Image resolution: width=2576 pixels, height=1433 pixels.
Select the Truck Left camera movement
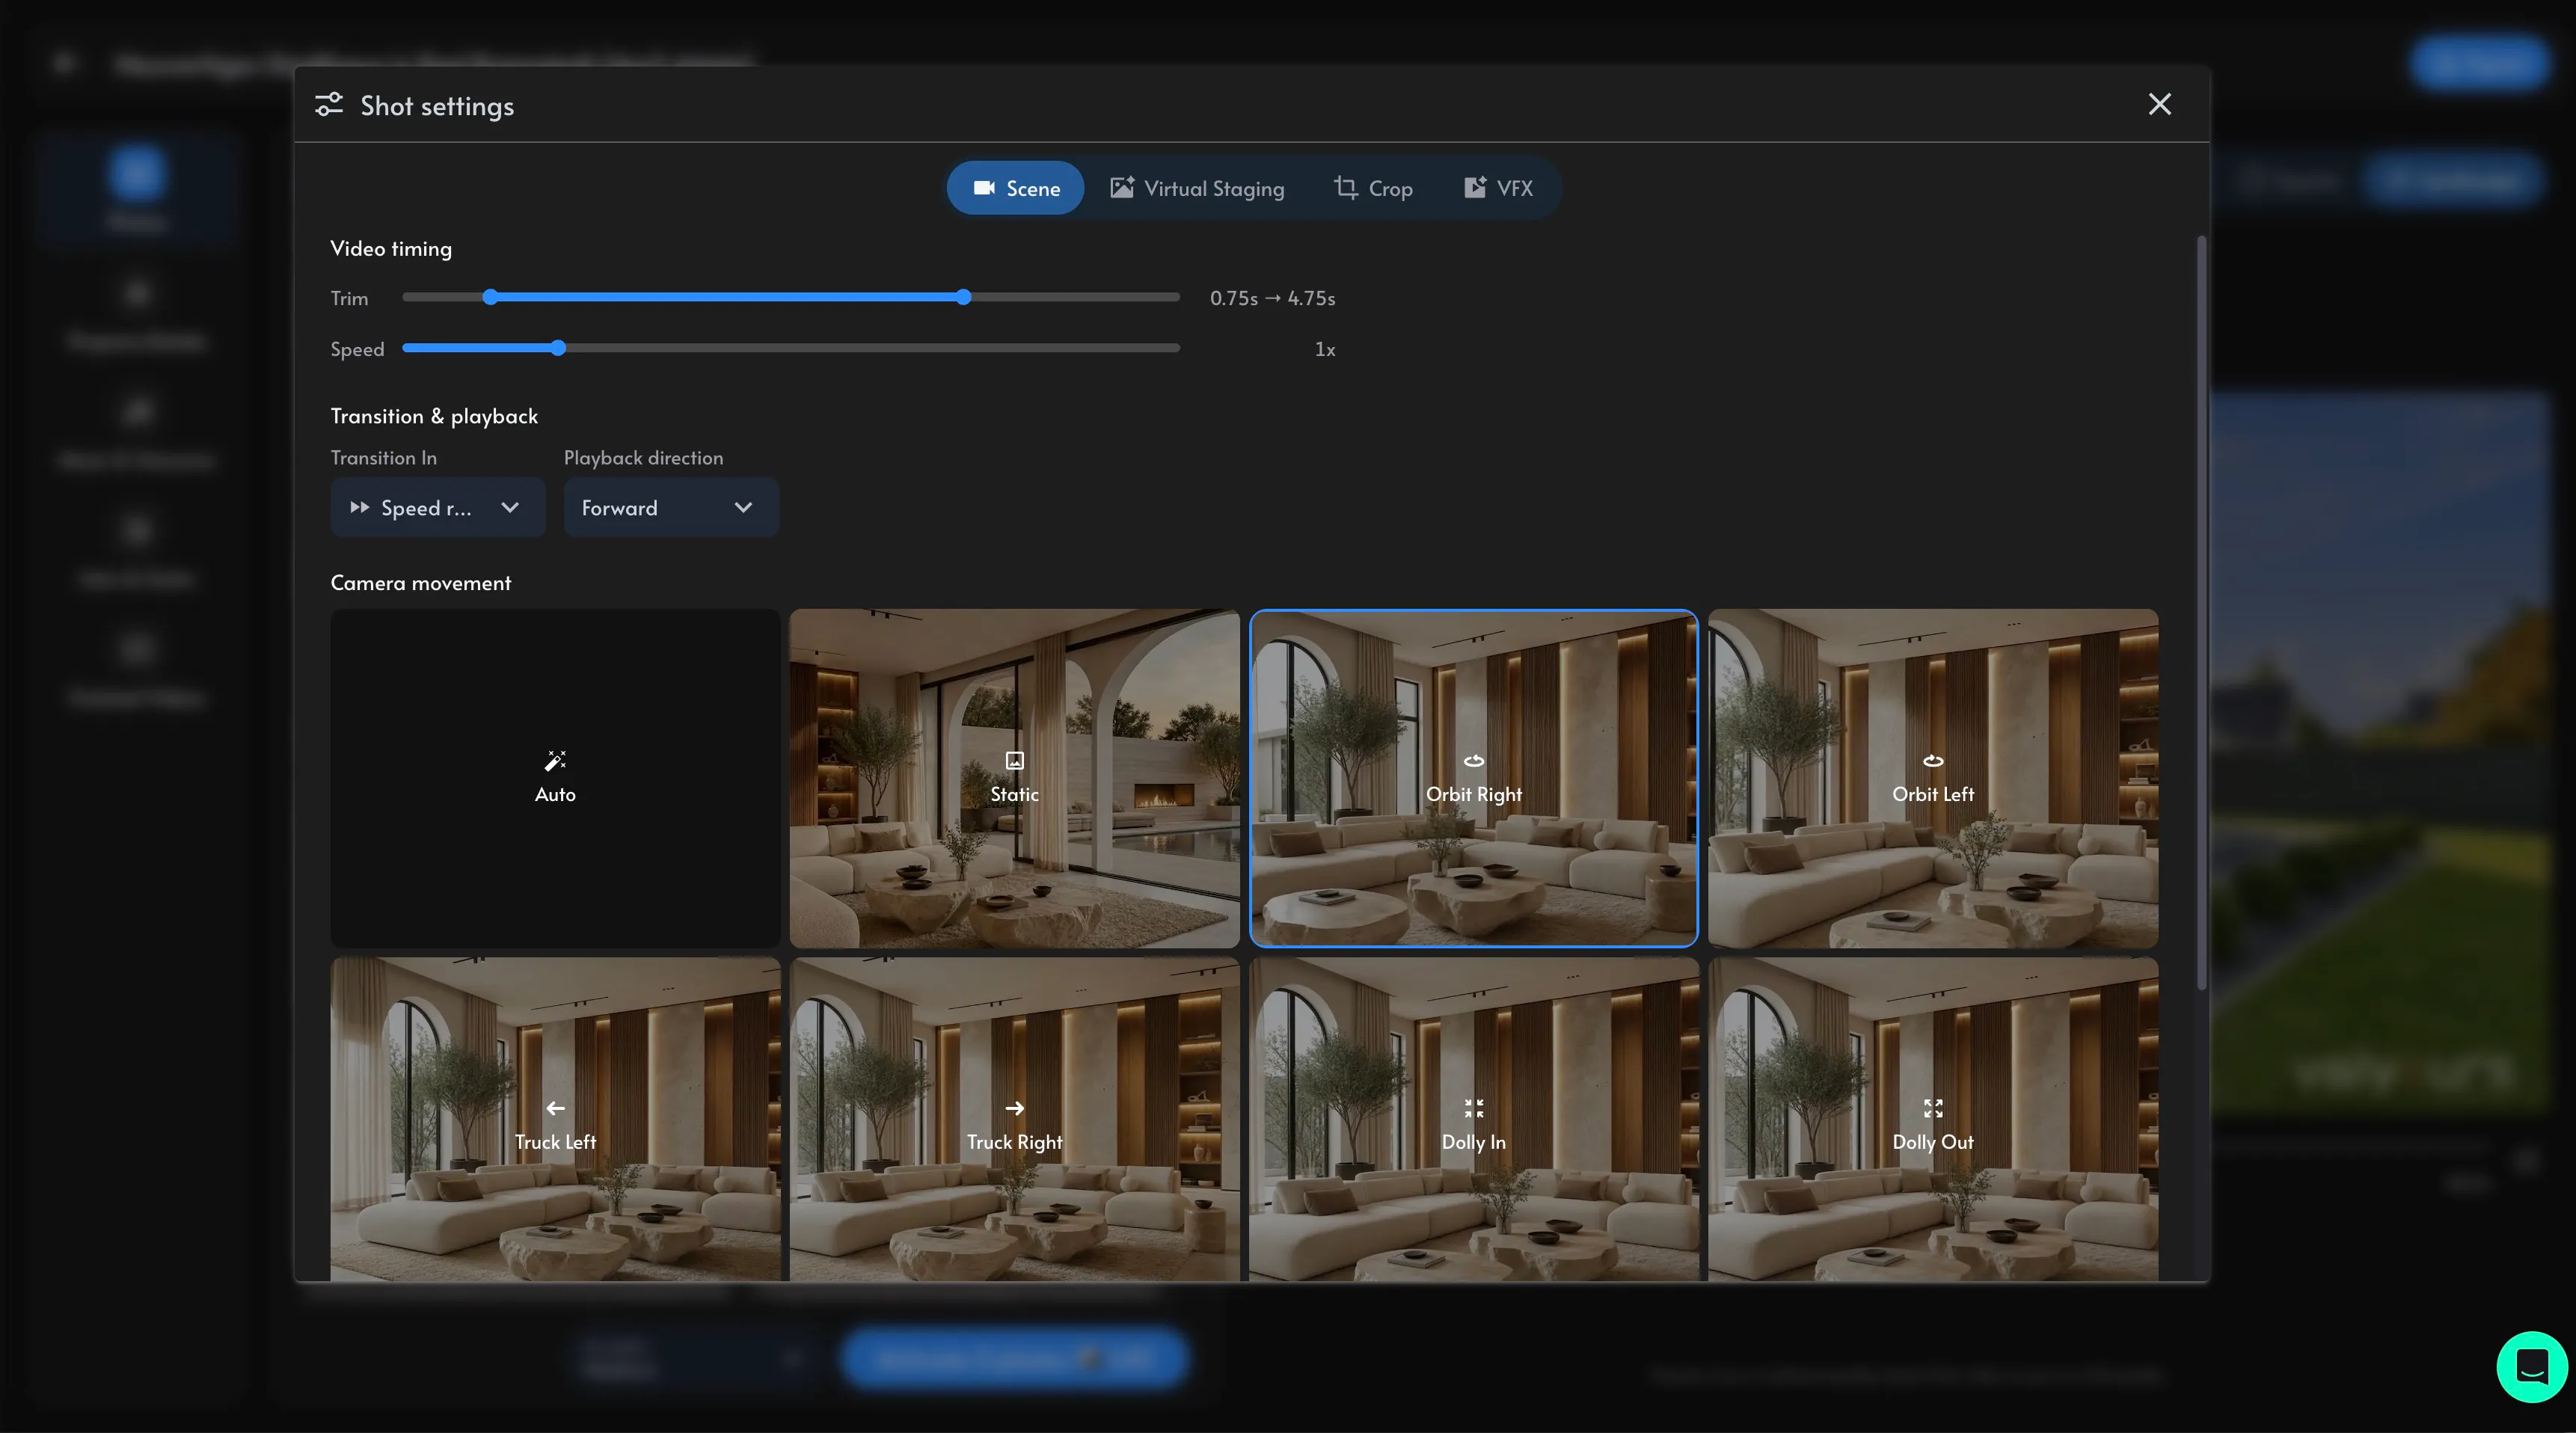pos(555,1119)
